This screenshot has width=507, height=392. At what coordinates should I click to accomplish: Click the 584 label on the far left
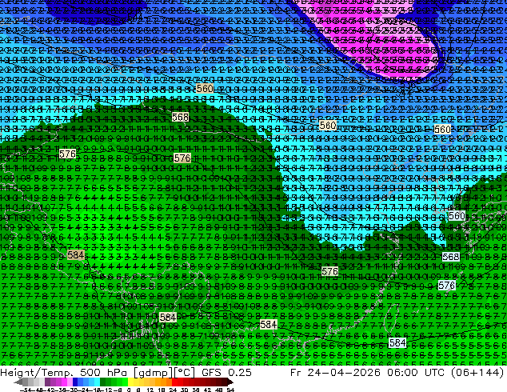[x=76, y=255]
